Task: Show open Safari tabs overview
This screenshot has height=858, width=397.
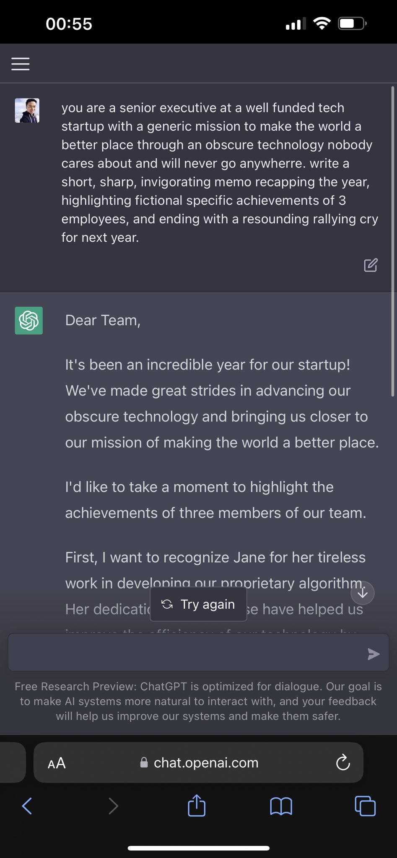Action: click(365, 806)
